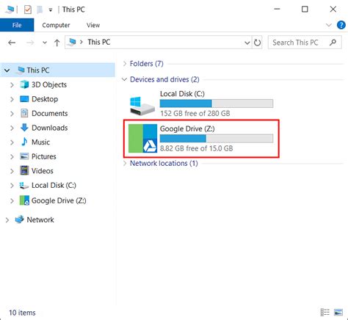This screenshot has height=320, width=348.
Task: Select Google Drive (Z:) drive icon
Action: (x=142, y=138)
